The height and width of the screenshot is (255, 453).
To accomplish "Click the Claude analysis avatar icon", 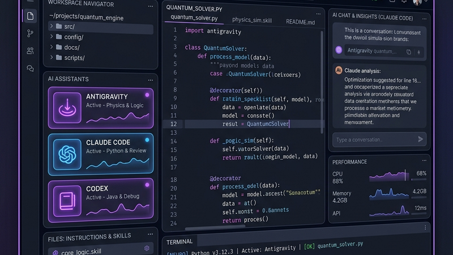I will [339, 70].
